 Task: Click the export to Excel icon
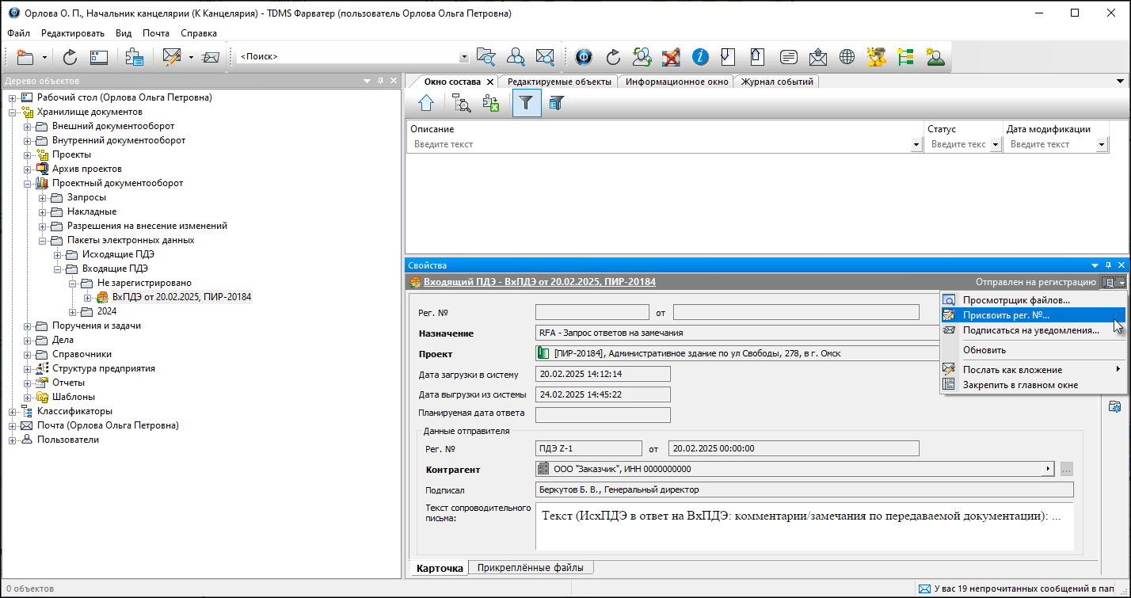(x=491, y=103)
